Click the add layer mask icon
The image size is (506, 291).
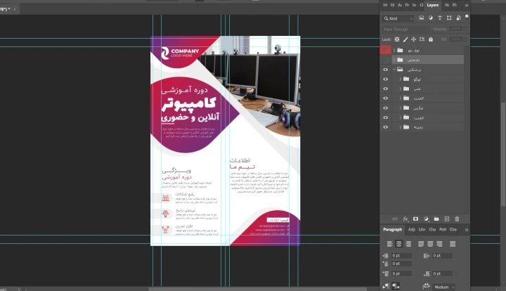pyautogui.click(x=415, y=219)
